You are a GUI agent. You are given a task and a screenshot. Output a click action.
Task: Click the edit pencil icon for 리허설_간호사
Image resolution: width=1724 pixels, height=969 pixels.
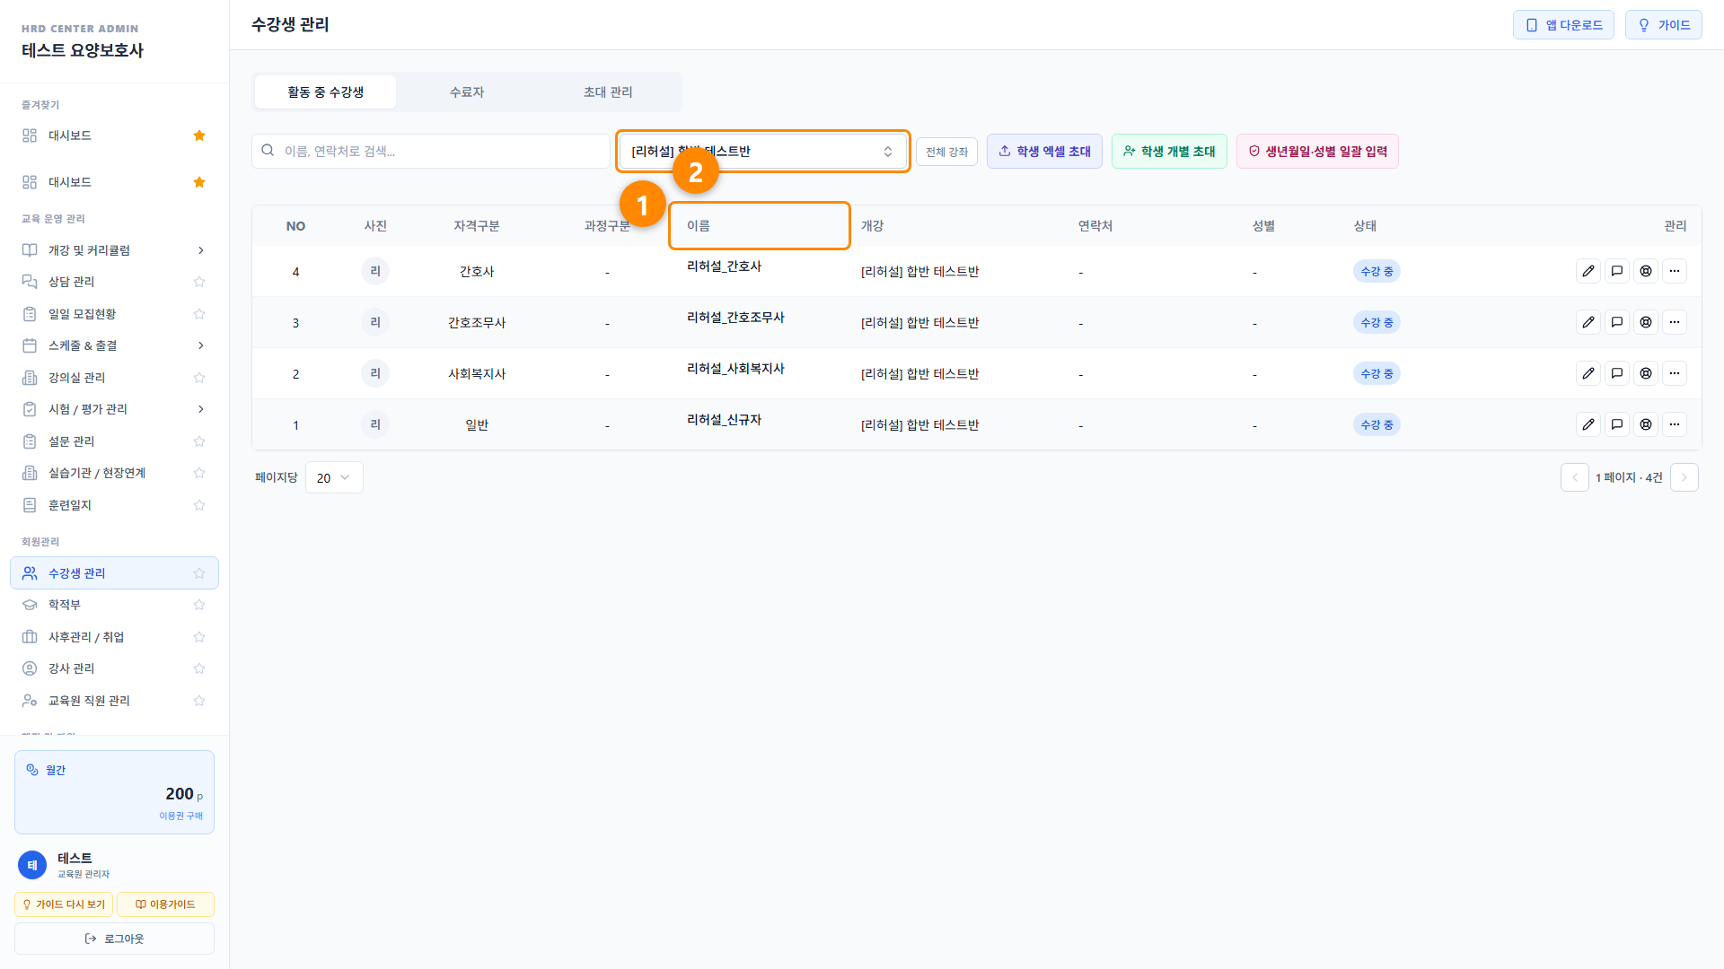(x=1588, y=271)
